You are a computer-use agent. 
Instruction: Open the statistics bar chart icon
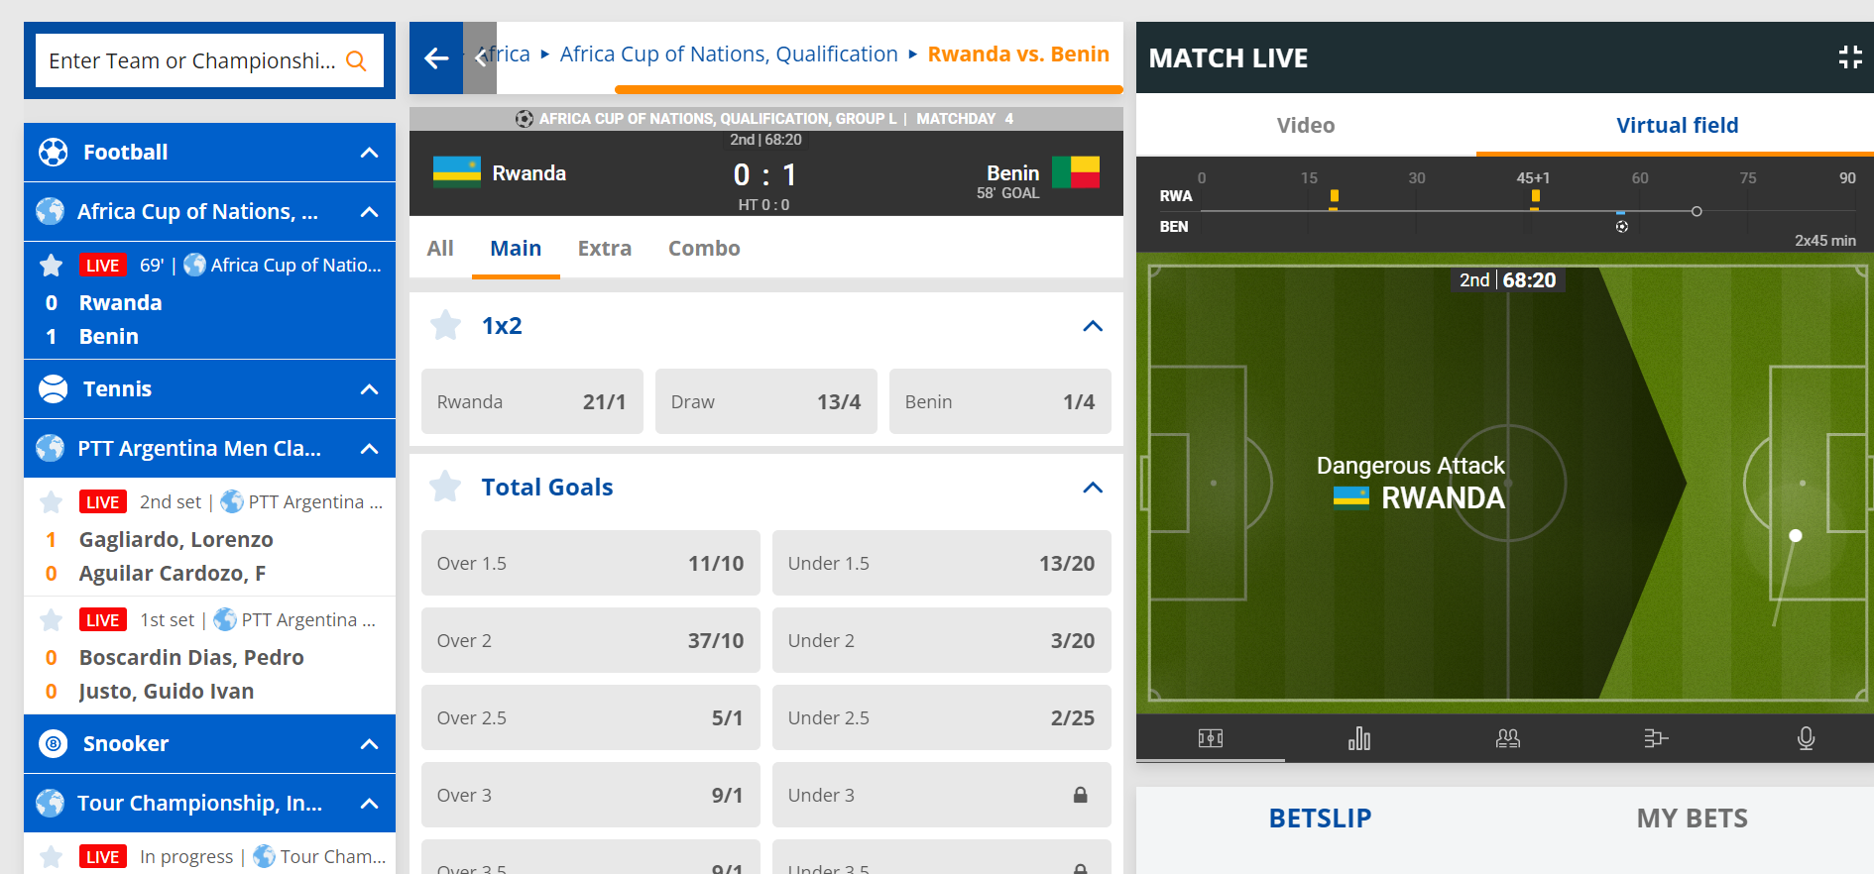(x=1359, y=738)
